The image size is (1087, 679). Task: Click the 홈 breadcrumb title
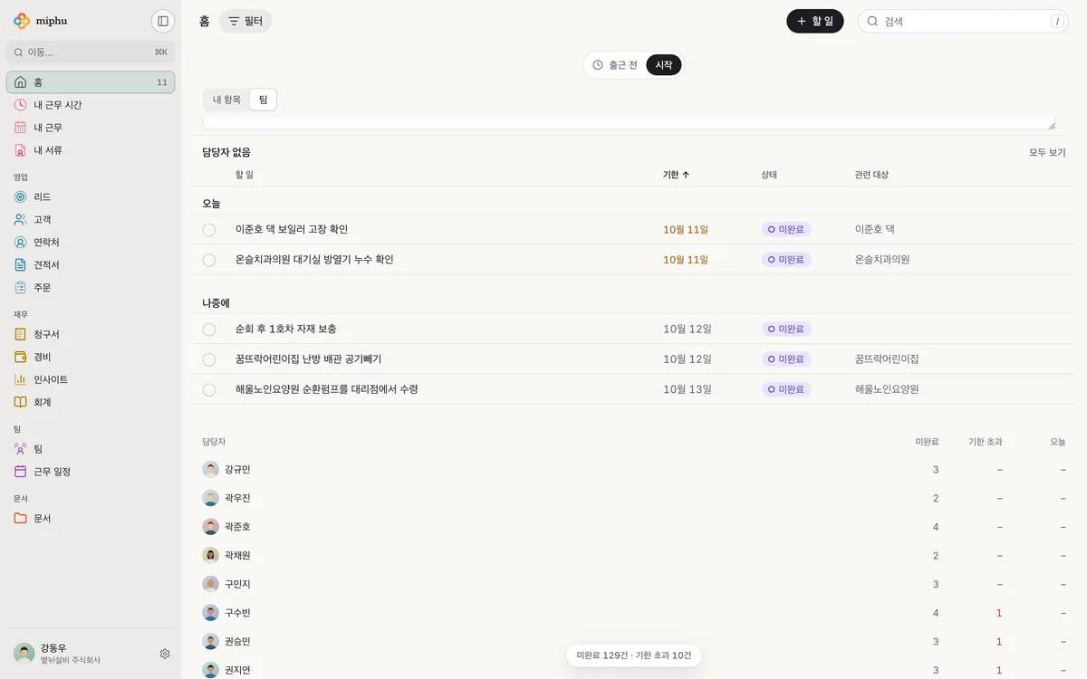click(x=205, y=21)
